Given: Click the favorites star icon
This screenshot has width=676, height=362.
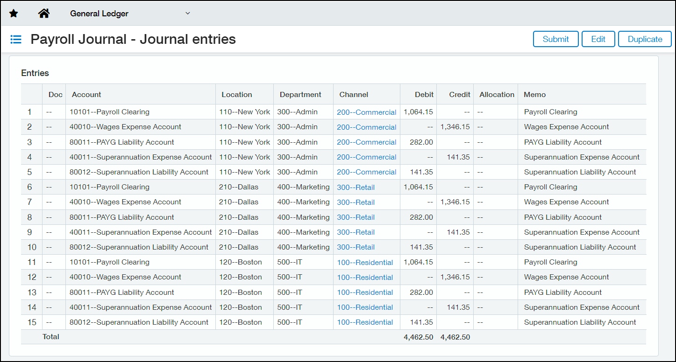Looking at the screenshot, I should (14, 14).
